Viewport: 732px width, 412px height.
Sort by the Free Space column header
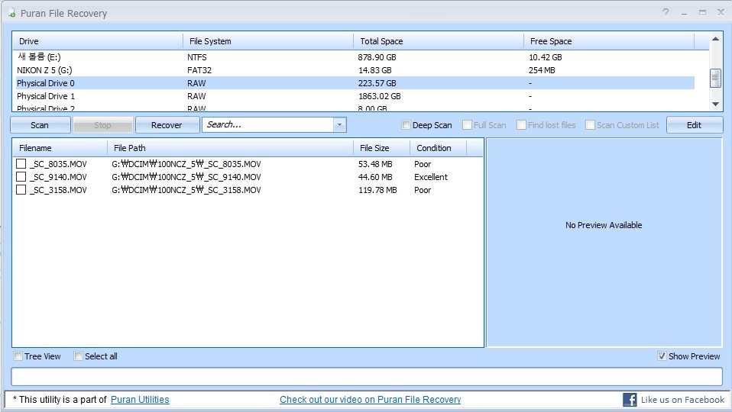[609, 41]
